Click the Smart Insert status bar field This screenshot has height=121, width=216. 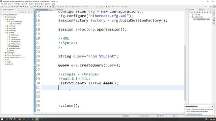[x=144, y=116]
